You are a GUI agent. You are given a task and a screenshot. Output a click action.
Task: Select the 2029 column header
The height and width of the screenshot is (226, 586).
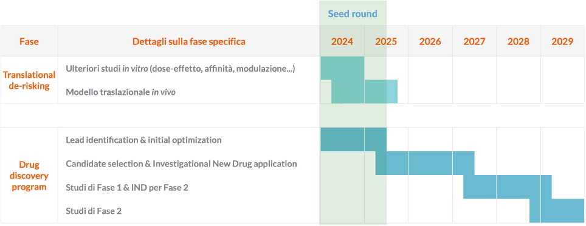[x=562, y=41]
